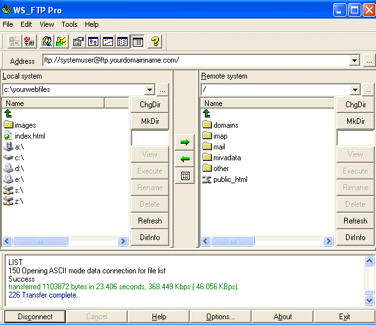Screen dimensions: 376x325
Task: Select the mivadata remote folder
Action: [x=222, y=158]
